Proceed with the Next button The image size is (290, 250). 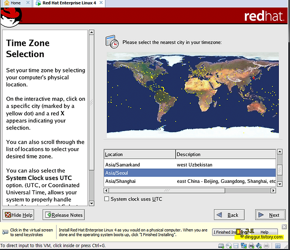[270, 215]
